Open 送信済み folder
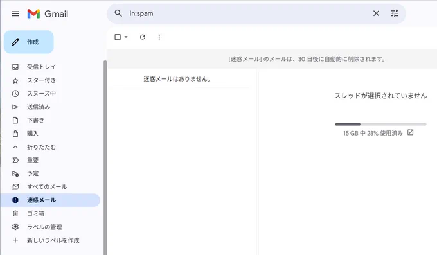Image resolution: width=437 pixels, height=255 pixels. [39, 107]
